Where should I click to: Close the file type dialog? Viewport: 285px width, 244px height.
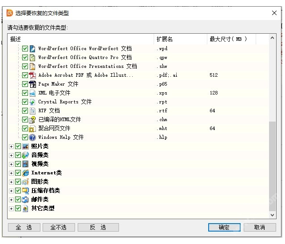pos(274,13)
